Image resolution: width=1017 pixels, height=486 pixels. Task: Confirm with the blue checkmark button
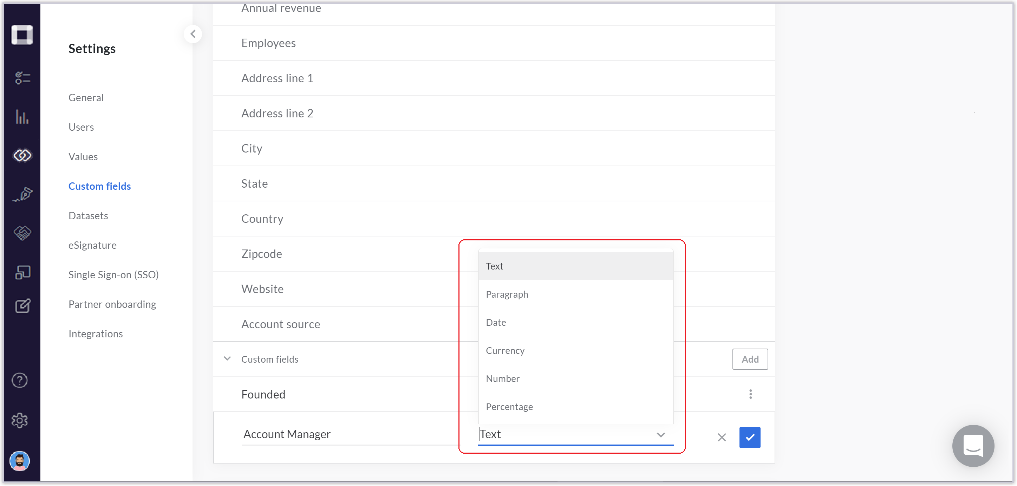click(x=749, y=437)
